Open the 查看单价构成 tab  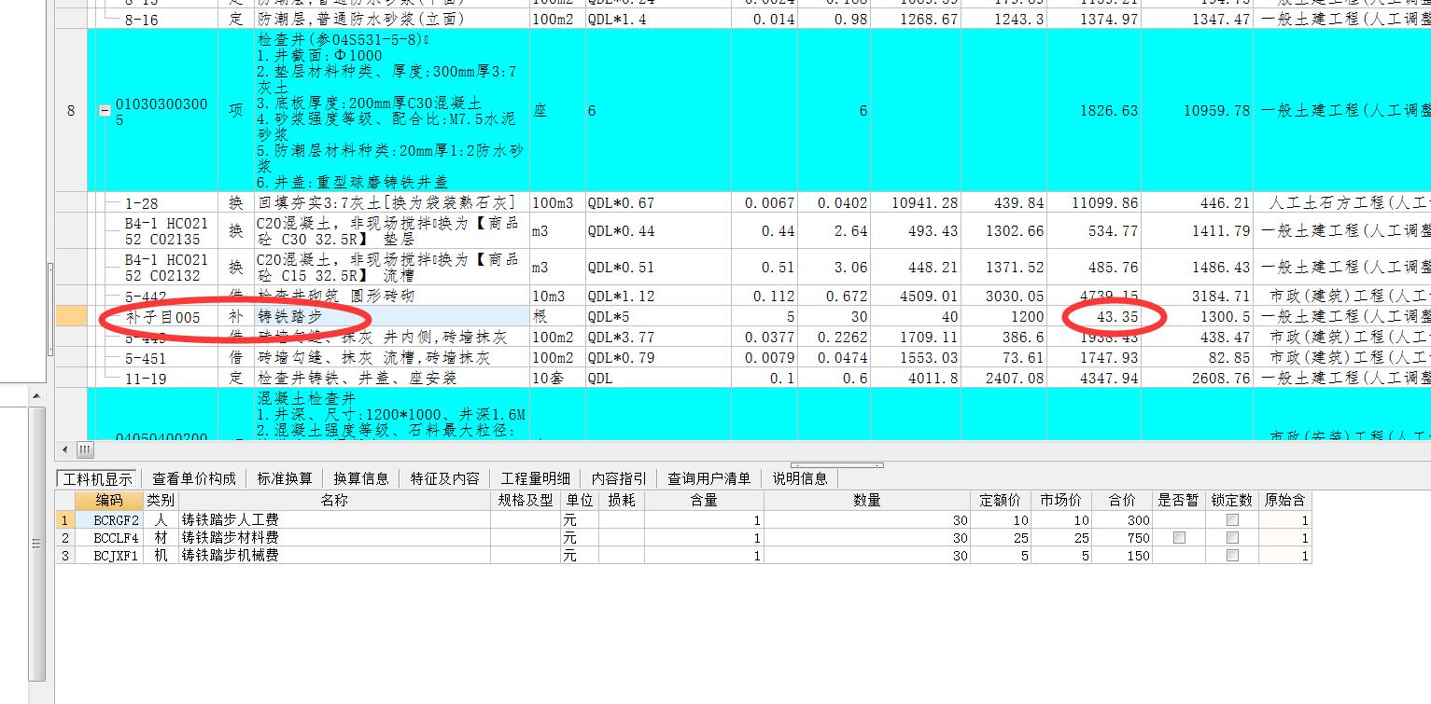[194, 478]
